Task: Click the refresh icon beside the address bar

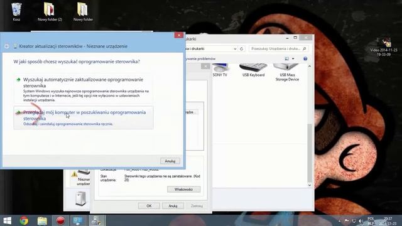Action: click(241, 49)
